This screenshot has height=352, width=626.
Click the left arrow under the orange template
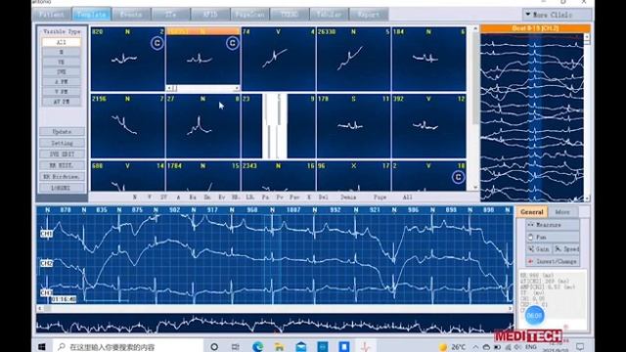(x=169, y=88)
